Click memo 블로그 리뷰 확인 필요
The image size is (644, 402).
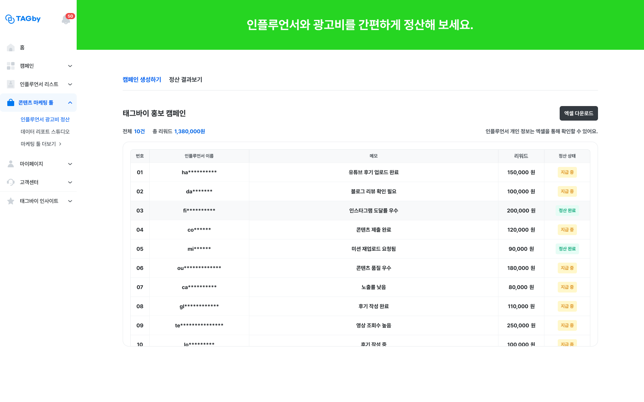[374, 191]
